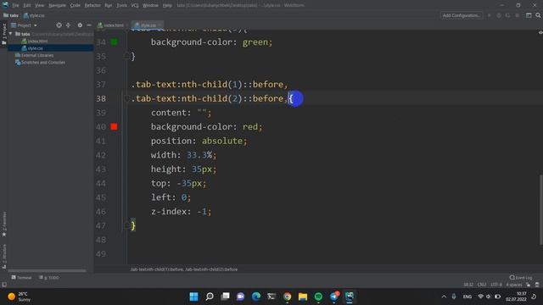Click the red color swatch in line 40 gutter

(x=114, y=127)
